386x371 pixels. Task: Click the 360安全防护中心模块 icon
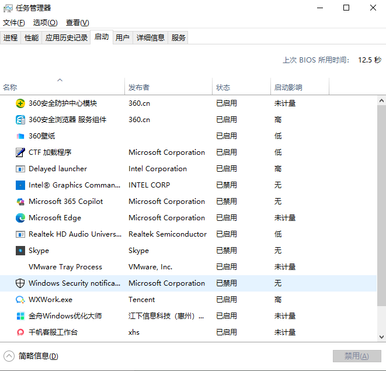20,103
